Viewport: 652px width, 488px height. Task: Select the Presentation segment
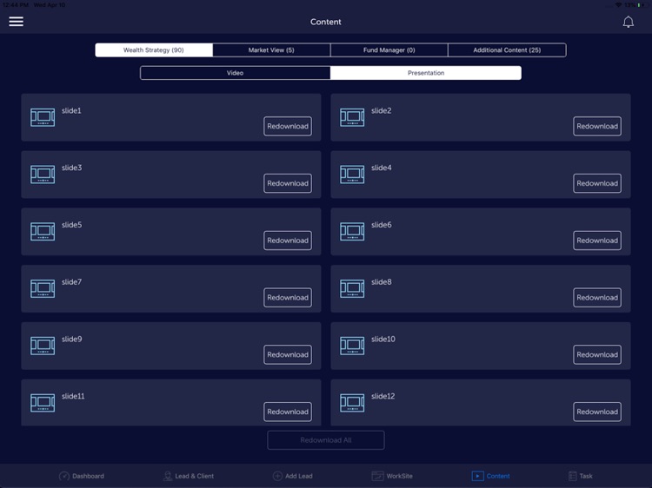click(x=426, y=73)
